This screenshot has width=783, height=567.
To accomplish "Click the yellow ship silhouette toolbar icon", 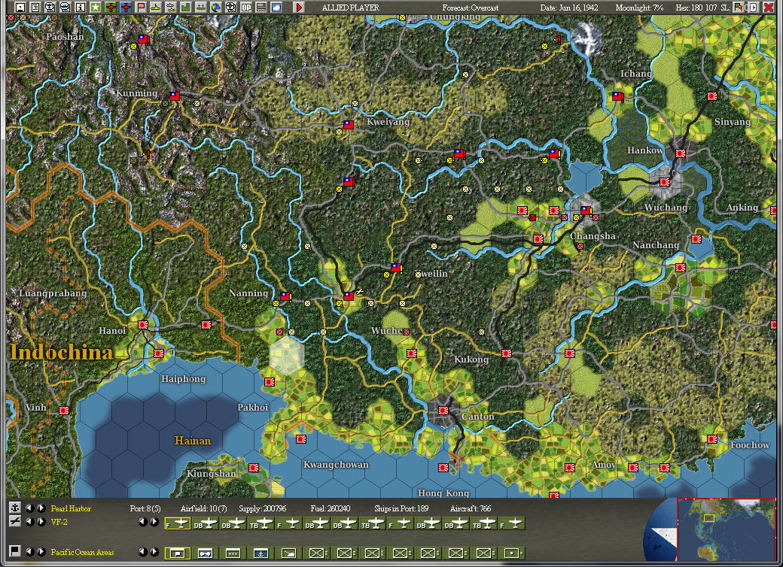I will [156, 8].
